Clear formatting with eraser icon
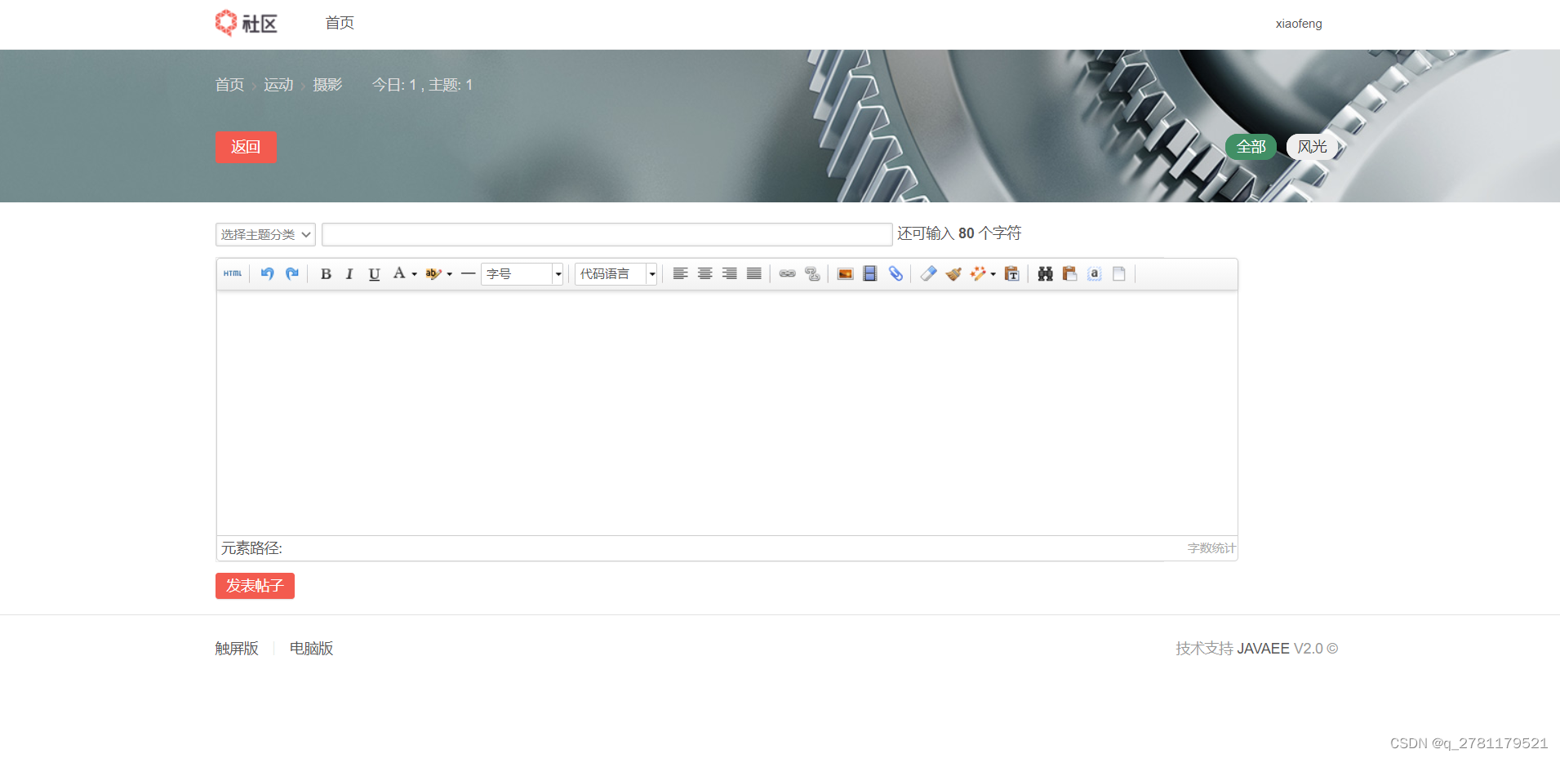The width and height of the screenshot is (1560, 758). [928, 274]
